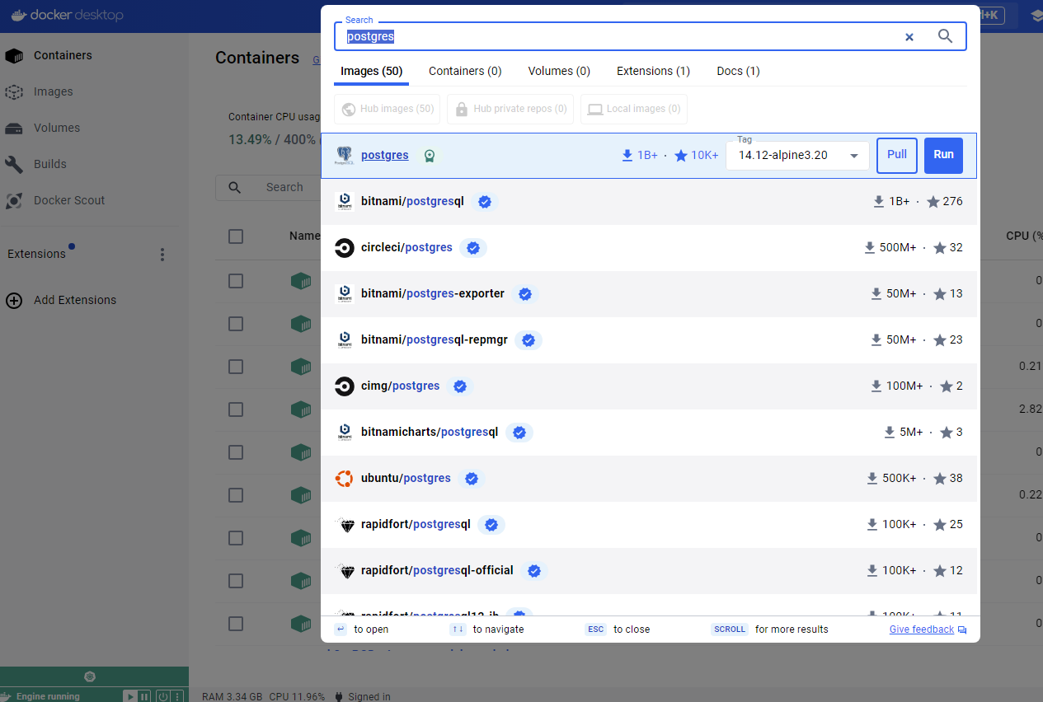This screenshot has height=702, width=1043.
Task: Click inside the postgres search field
Action: click(x=618, y=37)
